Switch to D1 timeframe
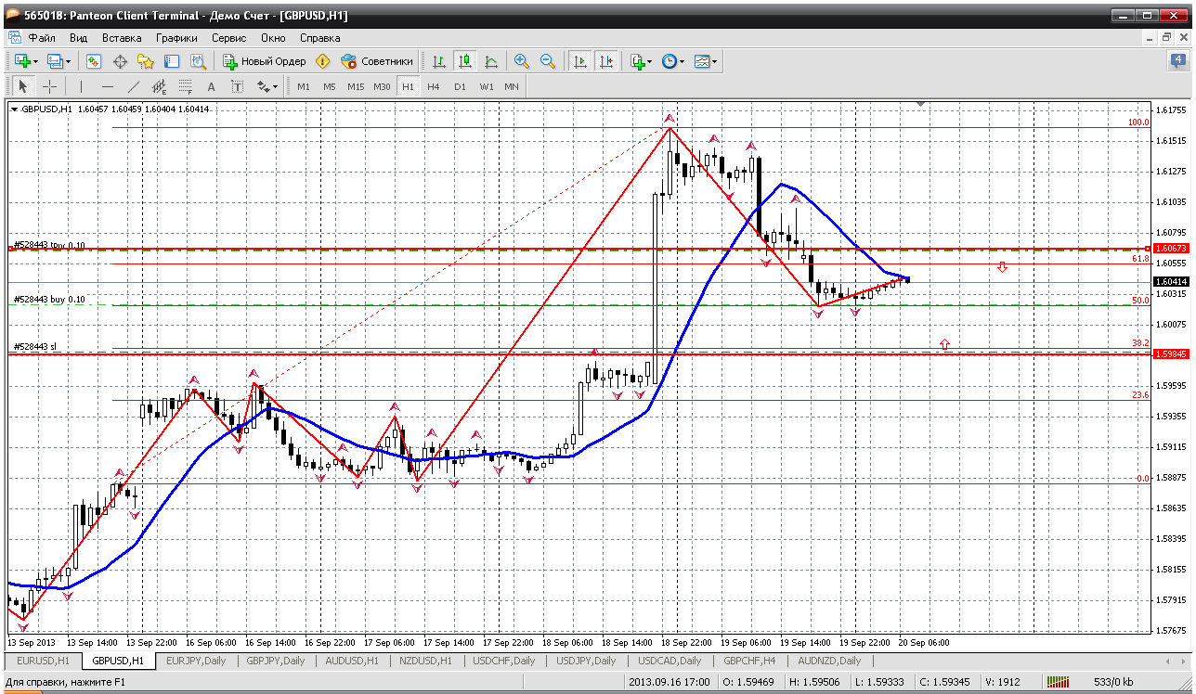Screen dimensions: 1196x694 point(460,86)
